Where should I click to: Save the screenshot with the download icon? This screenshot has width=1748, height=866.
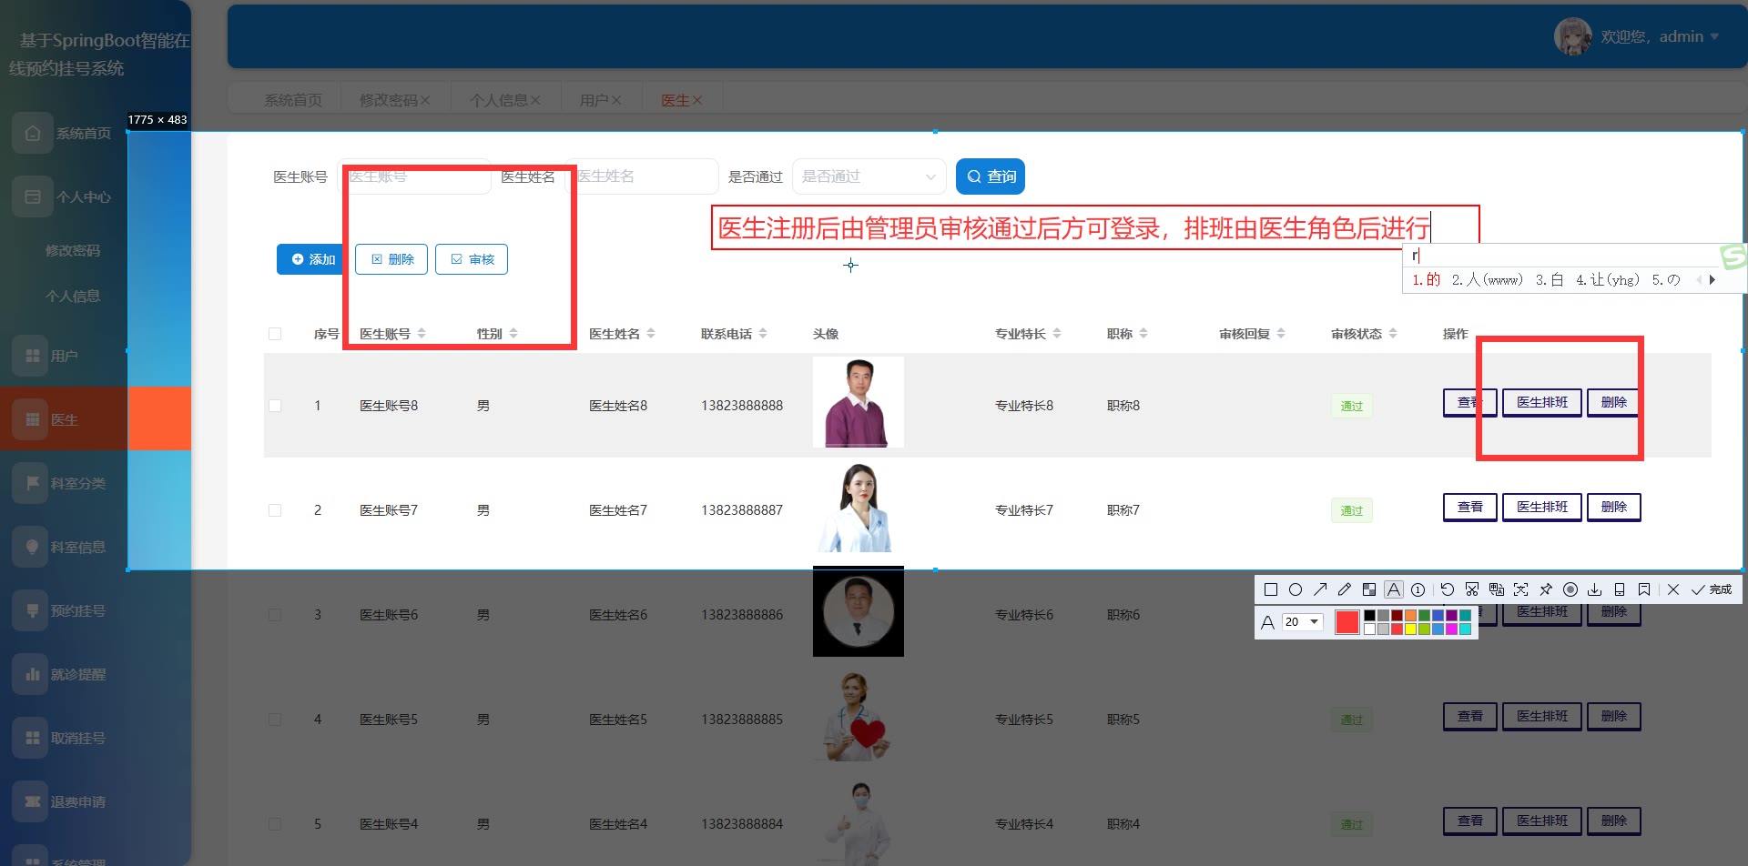tap(1595, 589)
